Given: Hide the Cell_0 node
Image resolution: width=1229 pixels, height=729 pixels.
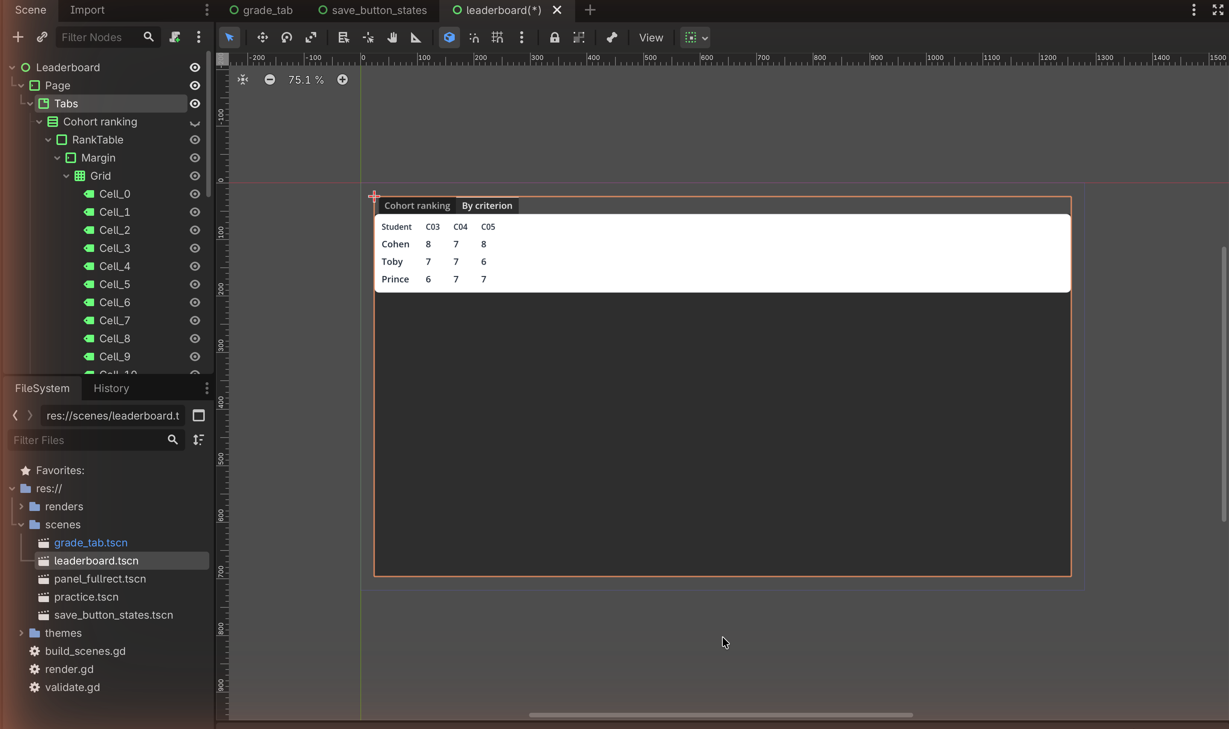Looking at the screenshot, I should [195, 194].
